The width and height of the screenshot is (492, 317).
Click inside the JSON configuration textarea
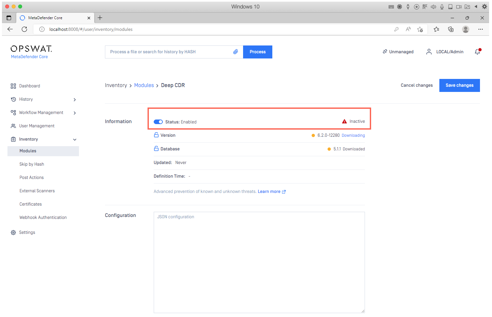[259, 262]
